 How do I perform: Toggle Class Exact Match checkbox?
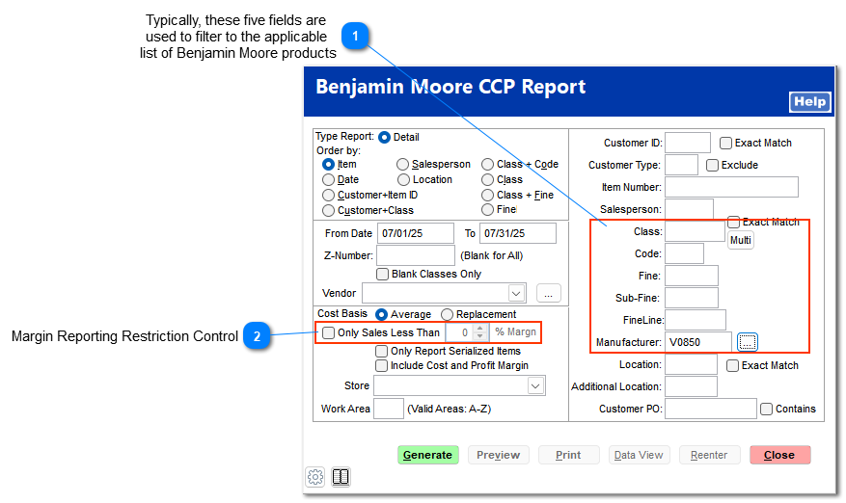(x=733, y=223)
